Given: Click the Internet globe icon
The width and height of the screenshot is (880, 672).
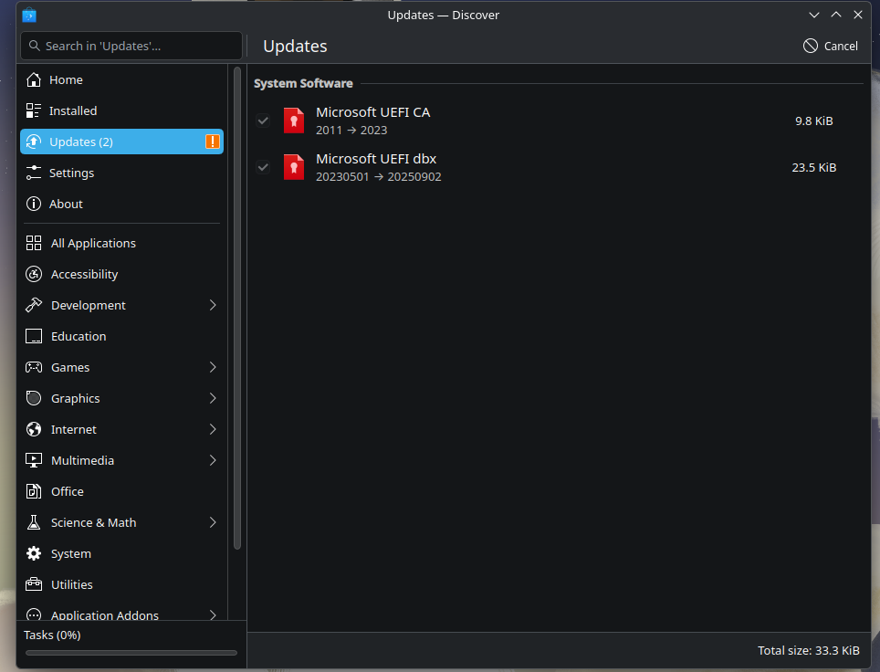Looking at the screenshot, I should click(34, 429).
